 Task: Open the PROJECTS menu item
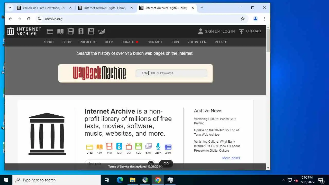click(x=88, y=42)
